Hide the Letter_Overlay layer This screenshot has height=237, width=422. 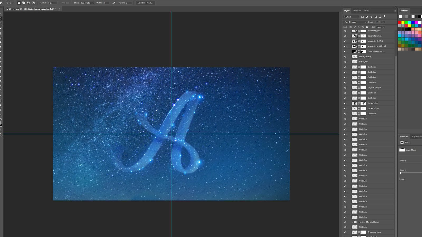click(x=345, y=57)
